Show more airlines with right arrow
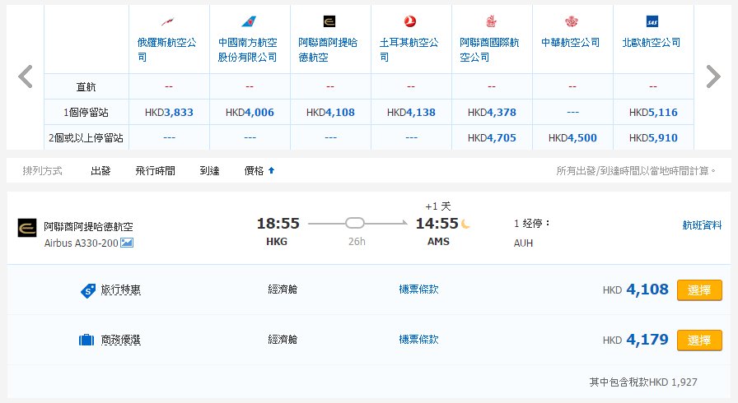 713,76
